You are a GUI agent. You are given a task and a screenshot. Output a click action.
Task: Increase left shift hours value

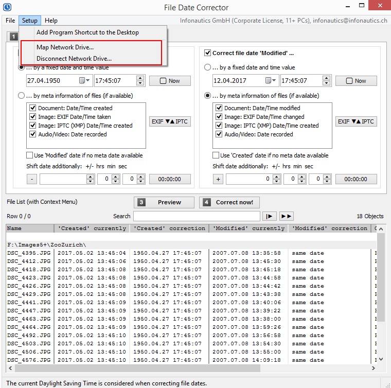pos(90,177)
